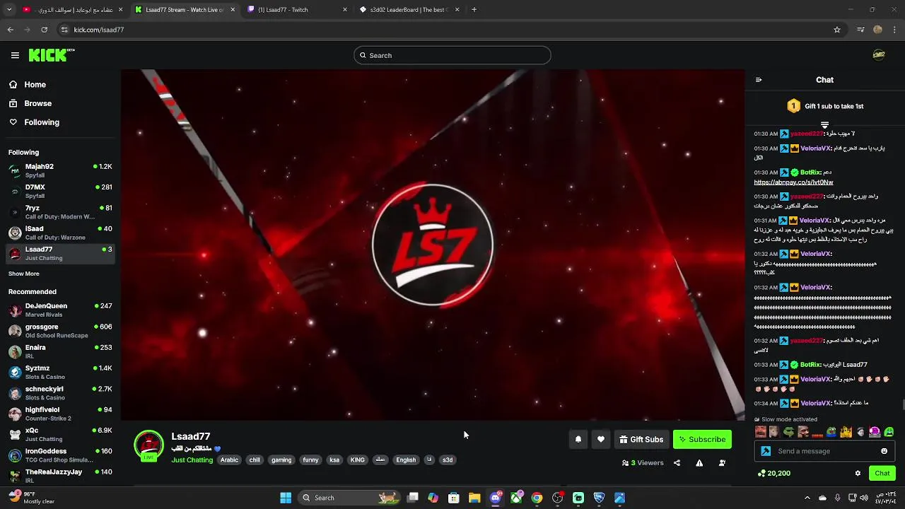Select the gaming tag
Image resolution: width=905 pixels, height=509 pixels.
pos(281,460)
